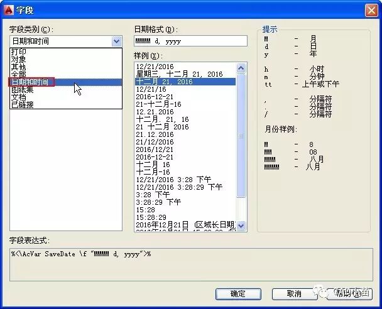Select highlighted sample 十二月 21, 2016
Viewport: 382px width, 309px height.
tap(185, 82)
